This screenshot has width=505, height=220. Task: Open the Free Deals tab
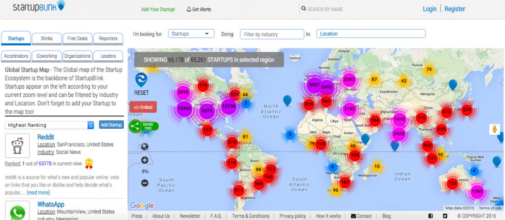click(x=77, y=38)
